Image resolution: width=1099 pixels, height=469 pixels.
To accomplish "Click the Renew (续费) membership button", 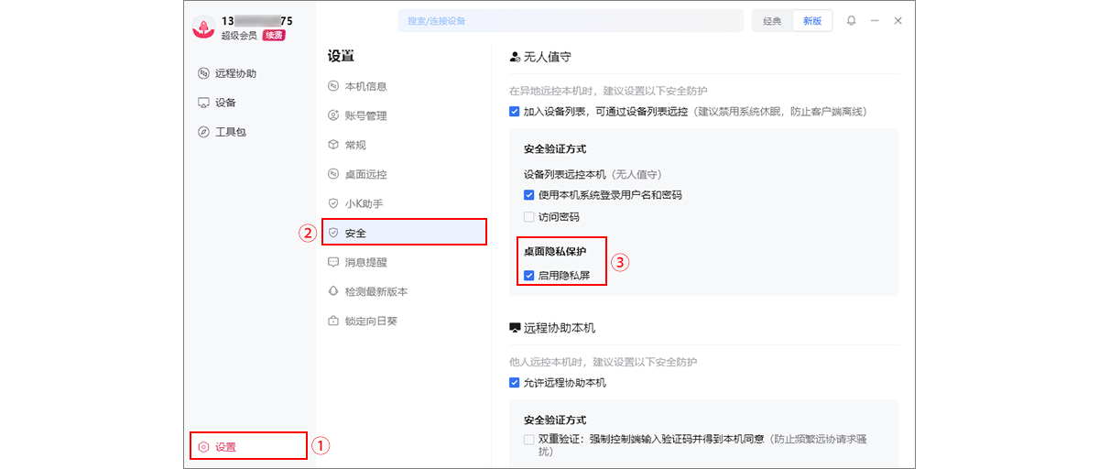I will (x=273, y=36).
